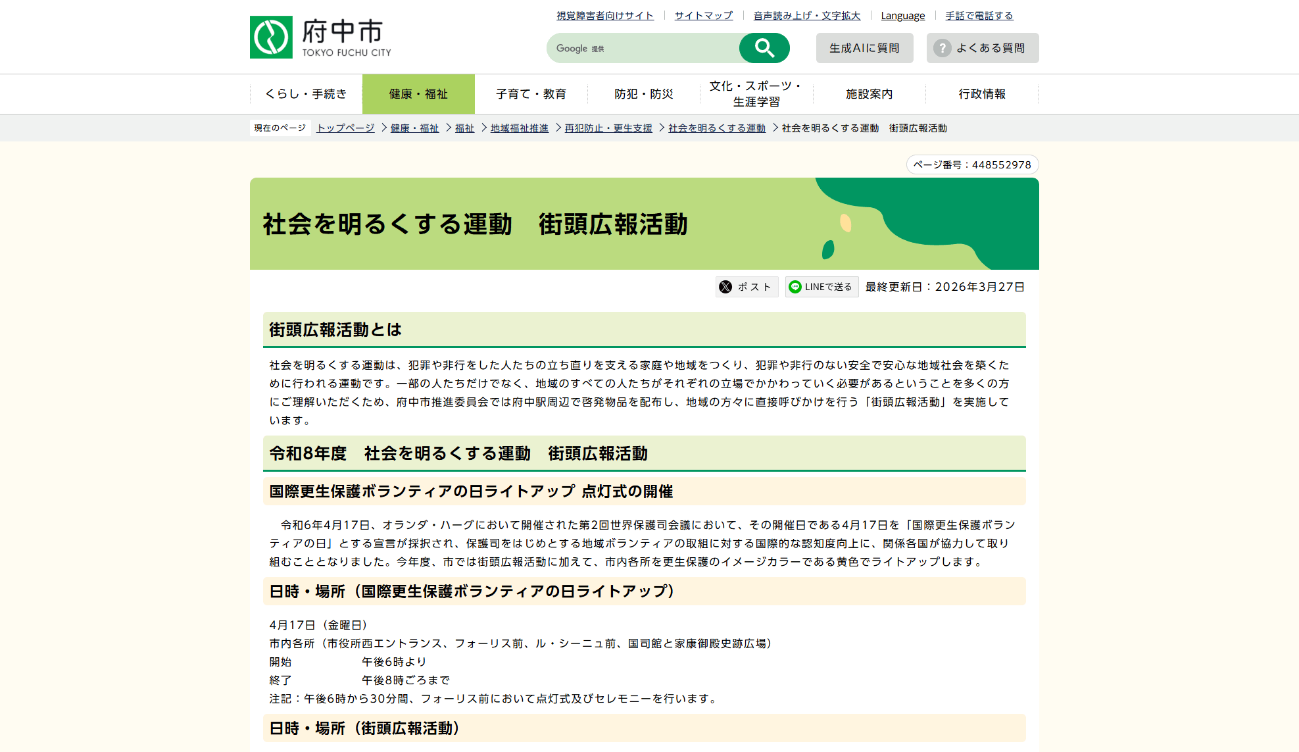Go to 福祉 breadcrumb link
Image resolution: width=1299 pixels, height=752 pixels.
[x=464, y=128]
